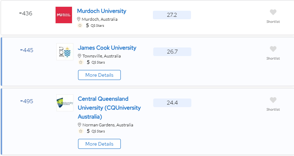This screenshot has width=294, height=156.
Task: Shortlist Murdoch University with heart icon
Action: coord(273,12)
